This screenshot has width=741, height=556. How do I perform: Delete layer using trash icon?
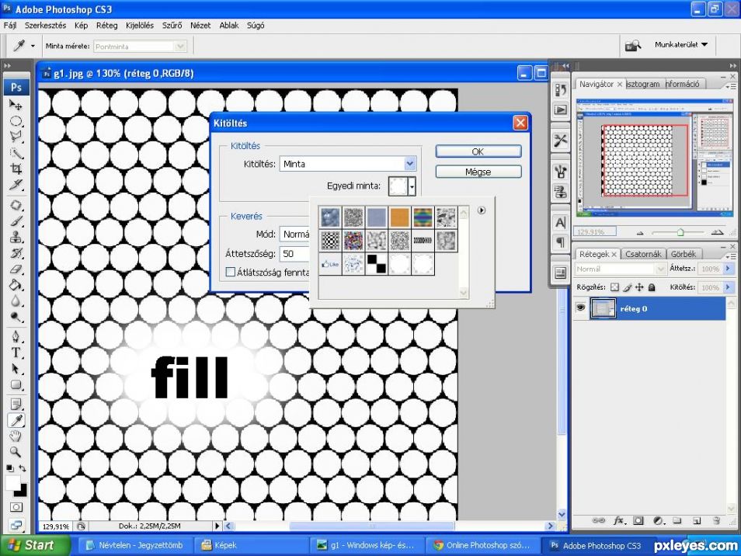click(716, 520)
